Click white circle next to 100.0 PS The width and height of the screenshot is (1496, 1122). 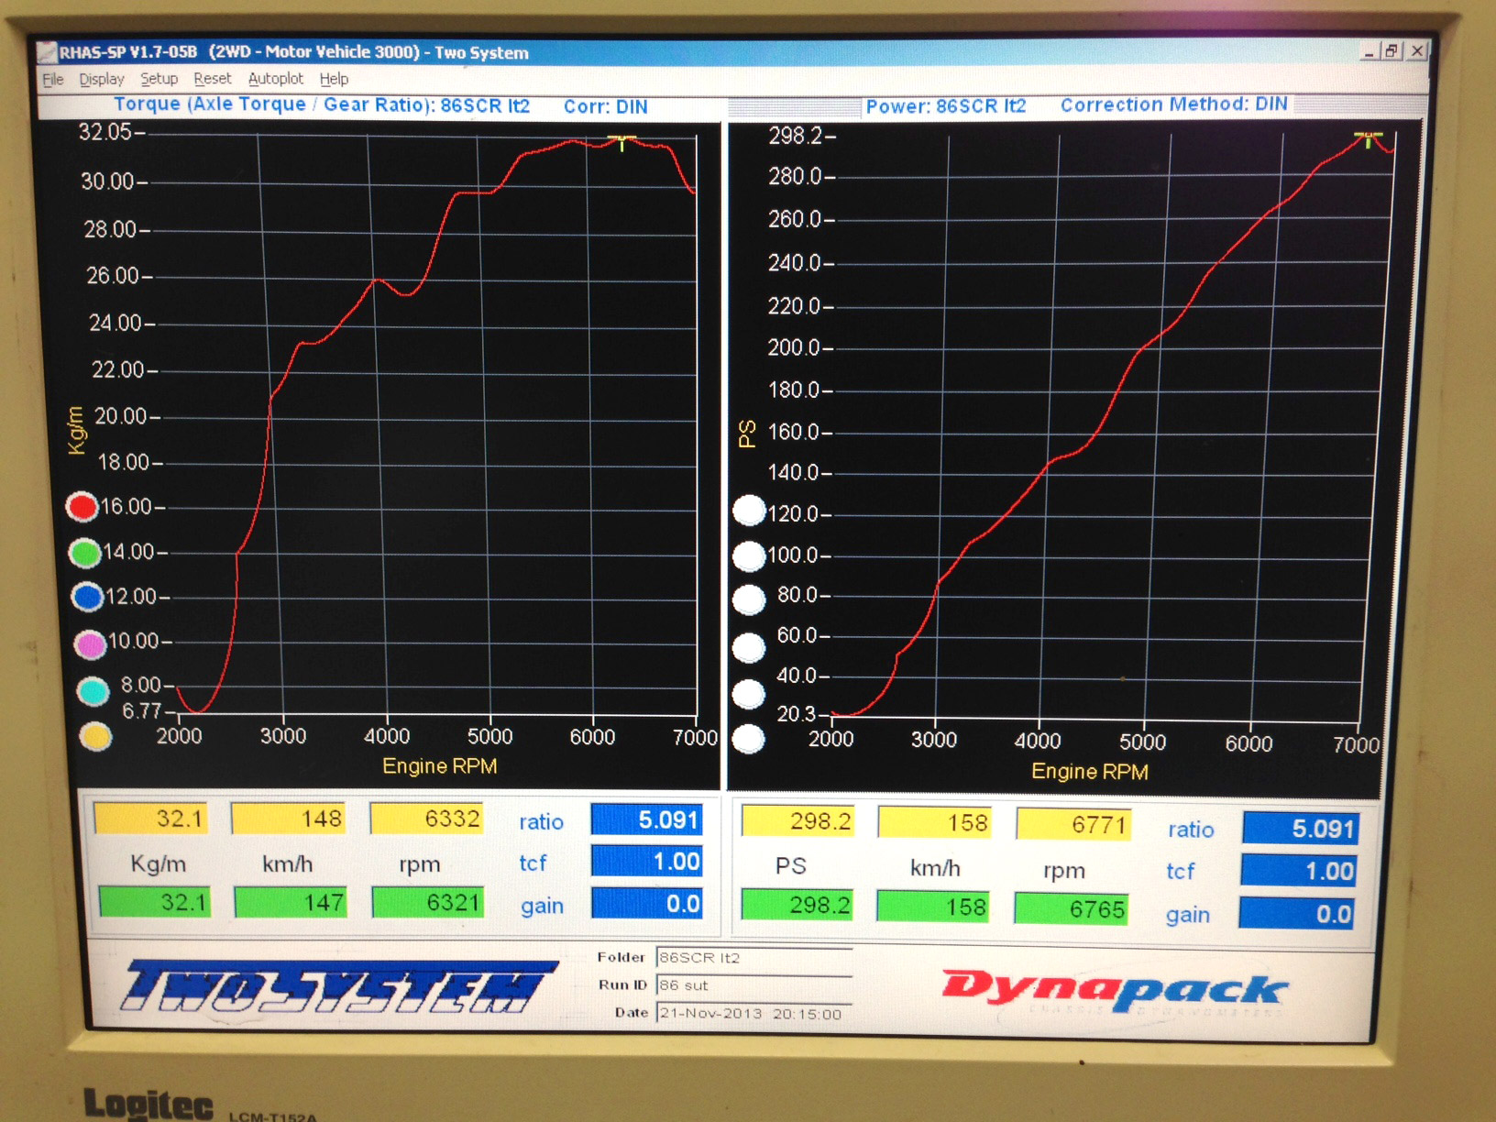(x=749, y=555)
